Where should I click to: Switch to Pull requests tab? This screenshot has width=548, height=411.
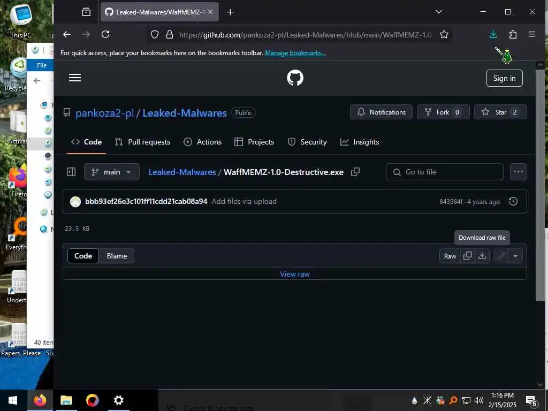[142, 142]
